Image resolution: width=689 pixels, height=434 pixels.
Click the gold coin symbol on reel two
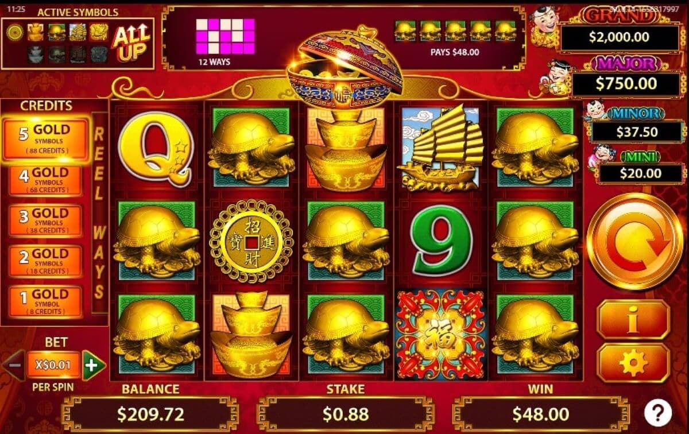pyautogui.click(x=251, y=241)
